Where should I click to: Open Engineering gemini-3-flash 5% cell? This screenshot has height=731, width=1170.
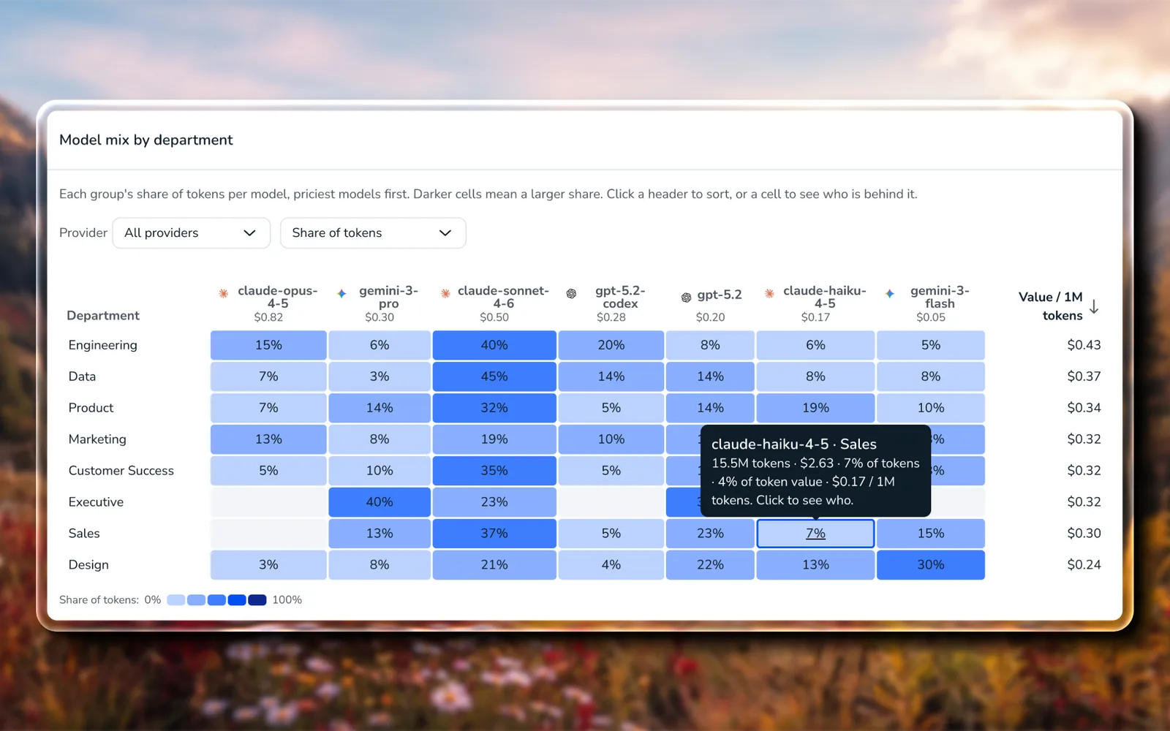(931, 345)
